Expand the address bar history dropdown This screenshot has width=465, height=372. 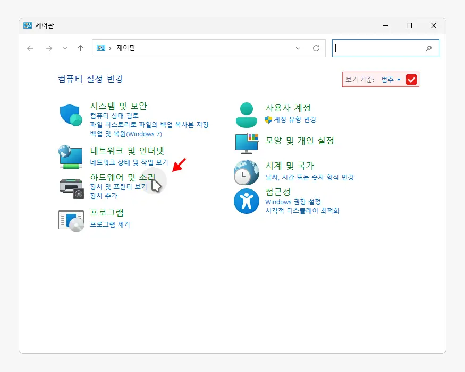pyautogui.click(x=298, y=48)
